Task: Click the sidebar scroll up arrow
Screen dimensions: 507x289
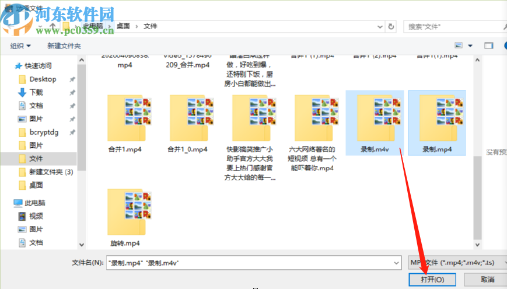Action: [x=82, y=60]
